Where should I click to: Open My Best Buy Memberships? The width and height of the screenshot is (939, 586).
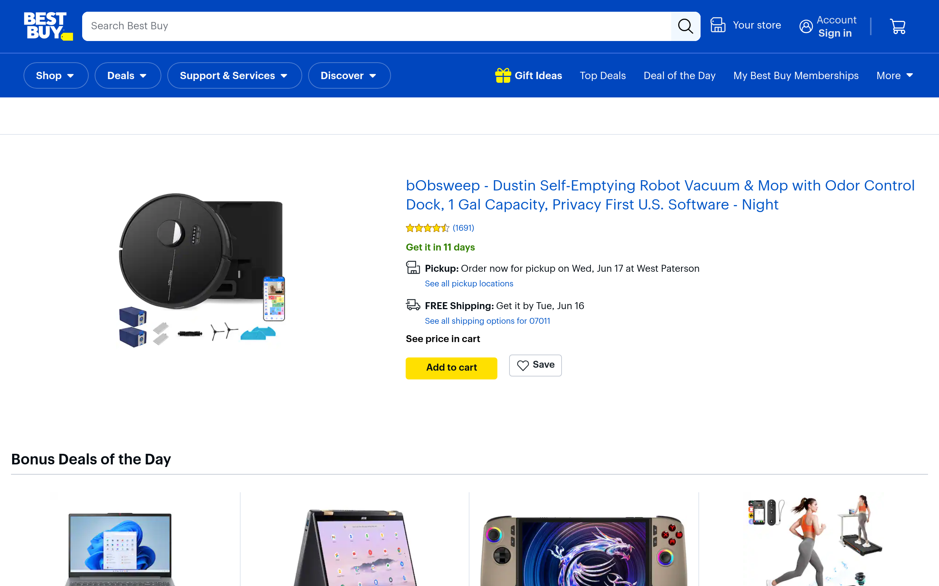tap(796, 75)
